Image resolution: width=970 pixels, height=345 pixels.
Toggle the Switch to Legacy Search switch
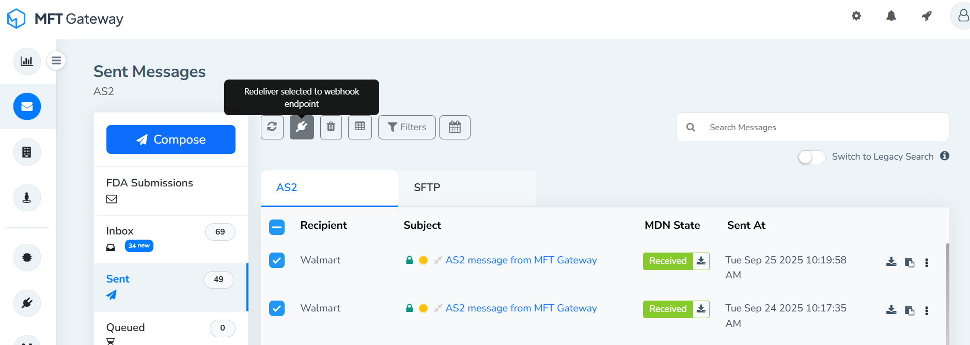pos(811,157)
